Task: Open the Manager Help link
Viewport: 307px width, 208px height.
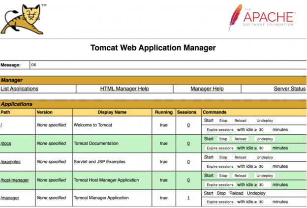Action: pyautogui.click(x=207, y=89)
